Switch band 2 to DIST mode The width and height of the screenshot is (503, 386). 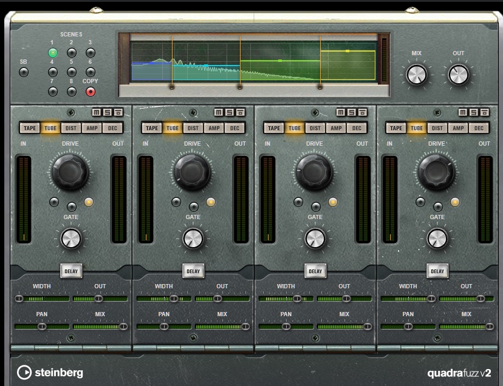(193, 128)
